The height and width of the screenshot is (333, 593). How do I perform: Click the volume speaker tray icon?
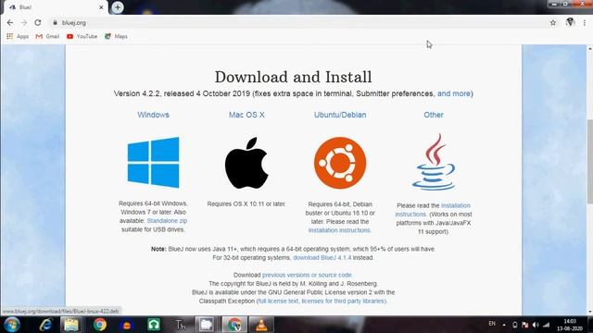point(536,325)
